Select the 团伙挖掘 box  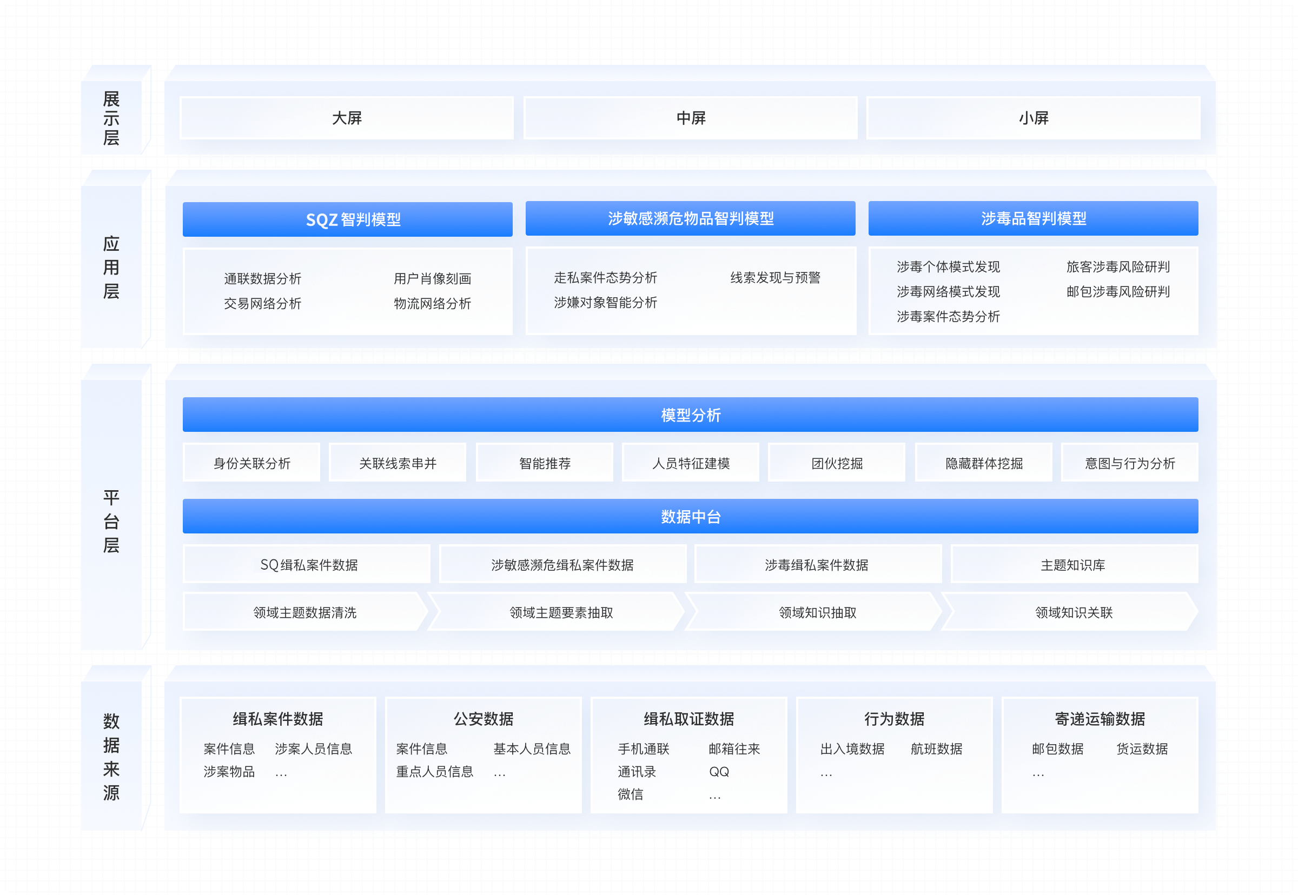[836, 463]
